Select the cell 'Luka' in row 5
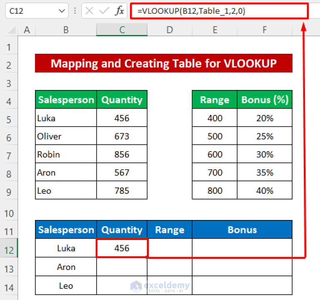This screenshot has width=320, height=300. (66, 118)
